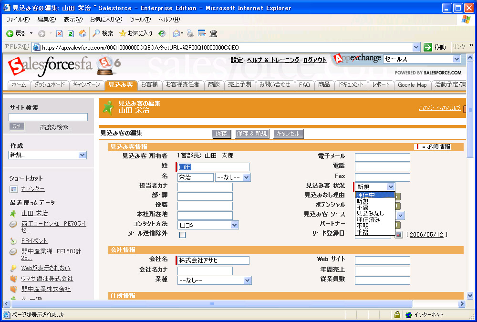
Task: Open the ファイル(F) menu
Action: pos(18,20)
